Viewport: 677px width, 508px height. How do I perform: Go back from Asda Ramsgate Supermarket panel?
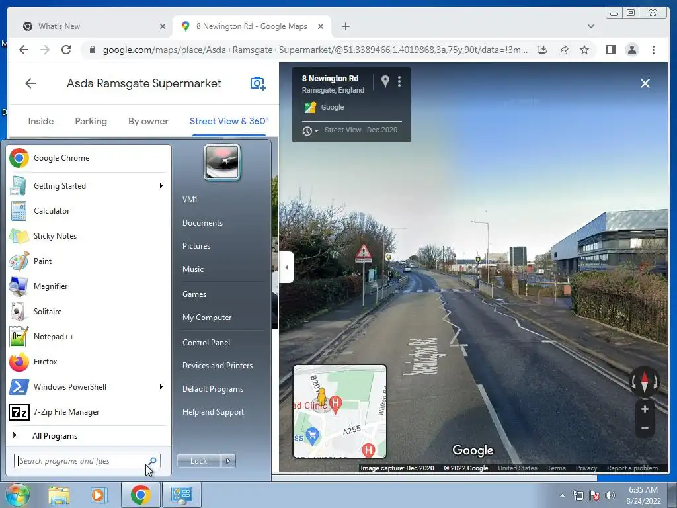(x=30, y=83)
